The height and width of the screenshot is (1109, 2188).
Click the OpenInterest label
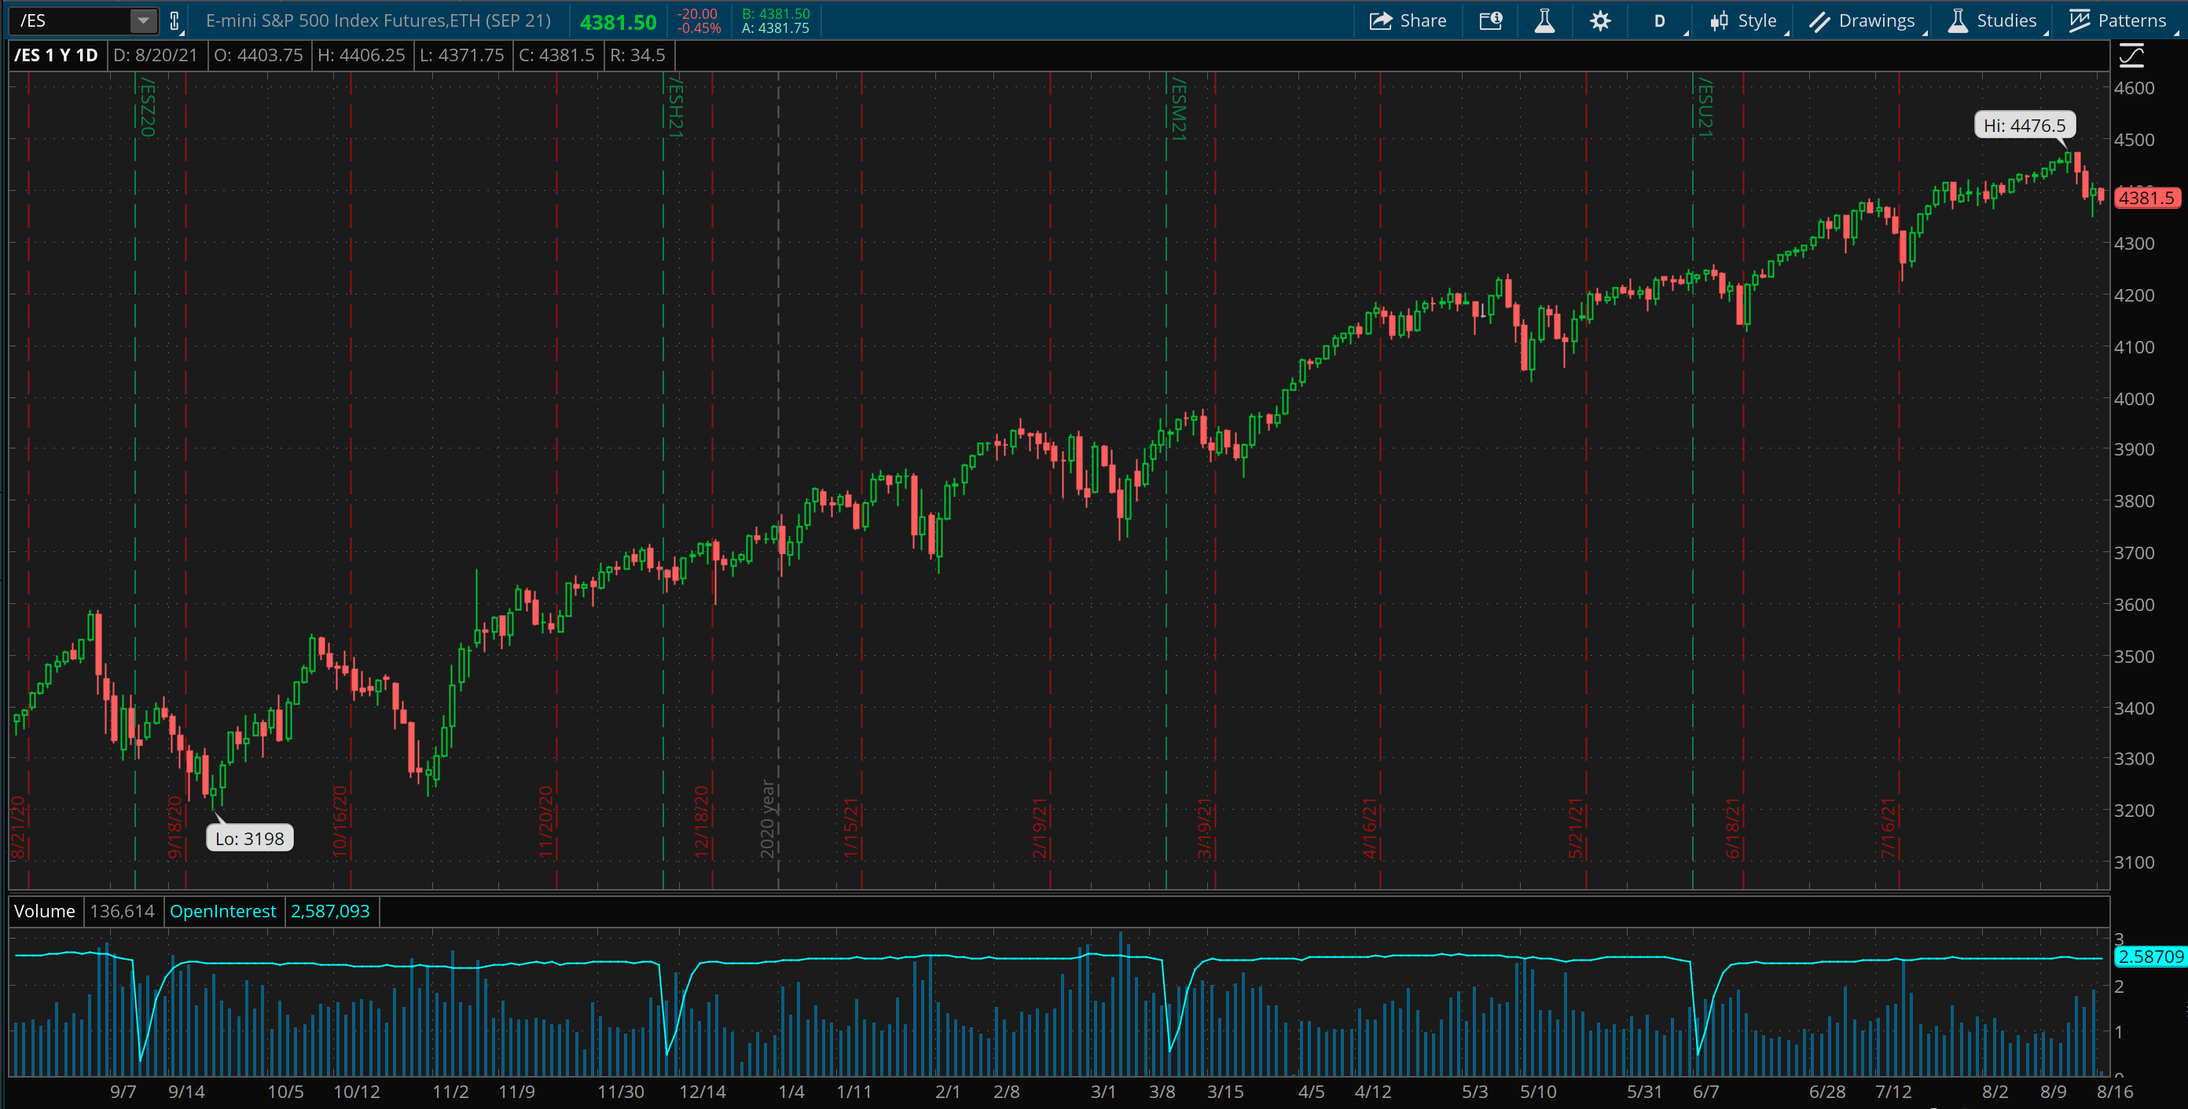pyautogui.click(x=222, y=910)
